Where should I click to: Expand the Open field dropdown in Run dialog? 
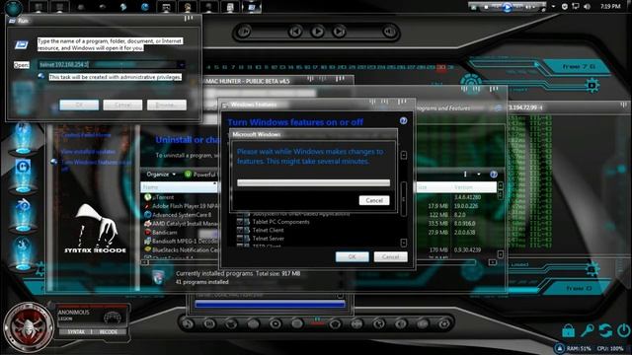click(182, 64)
